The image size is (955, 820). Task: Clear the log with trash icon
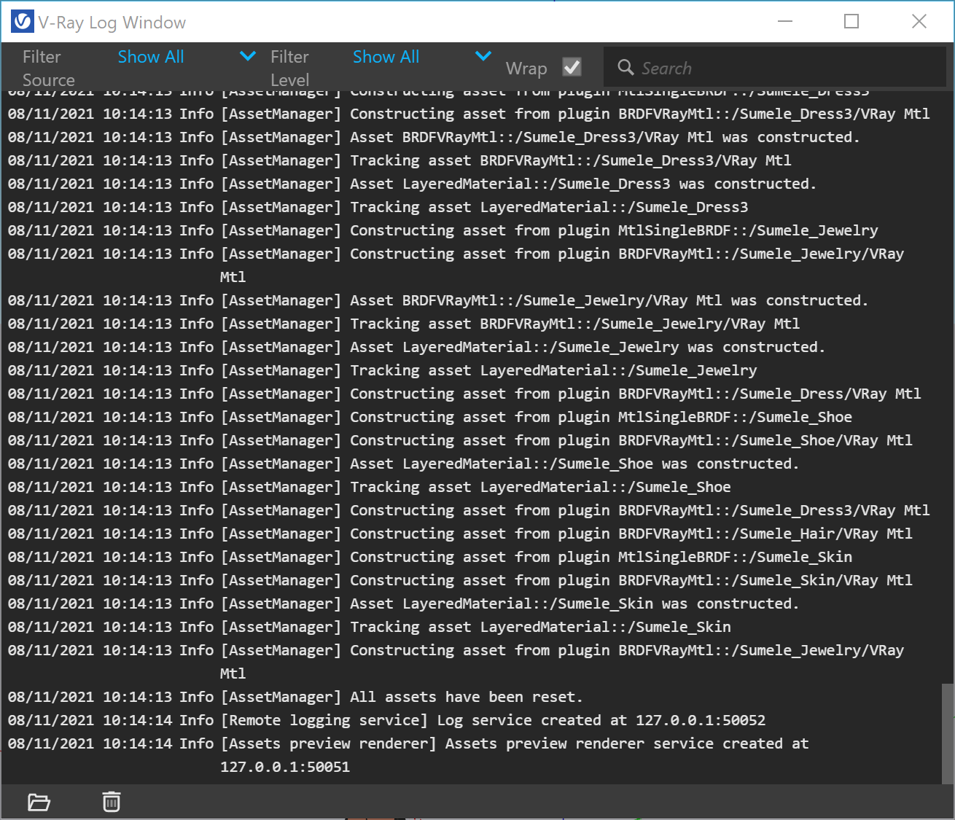112,802
